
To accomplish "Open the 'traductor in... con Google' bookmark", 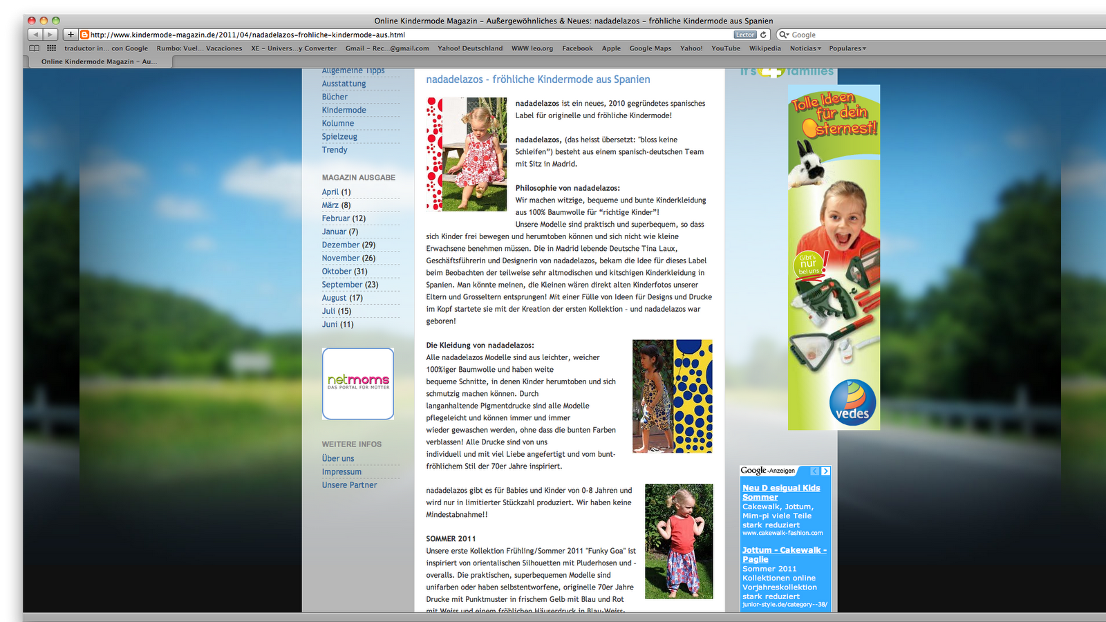I will click(106, 48).
